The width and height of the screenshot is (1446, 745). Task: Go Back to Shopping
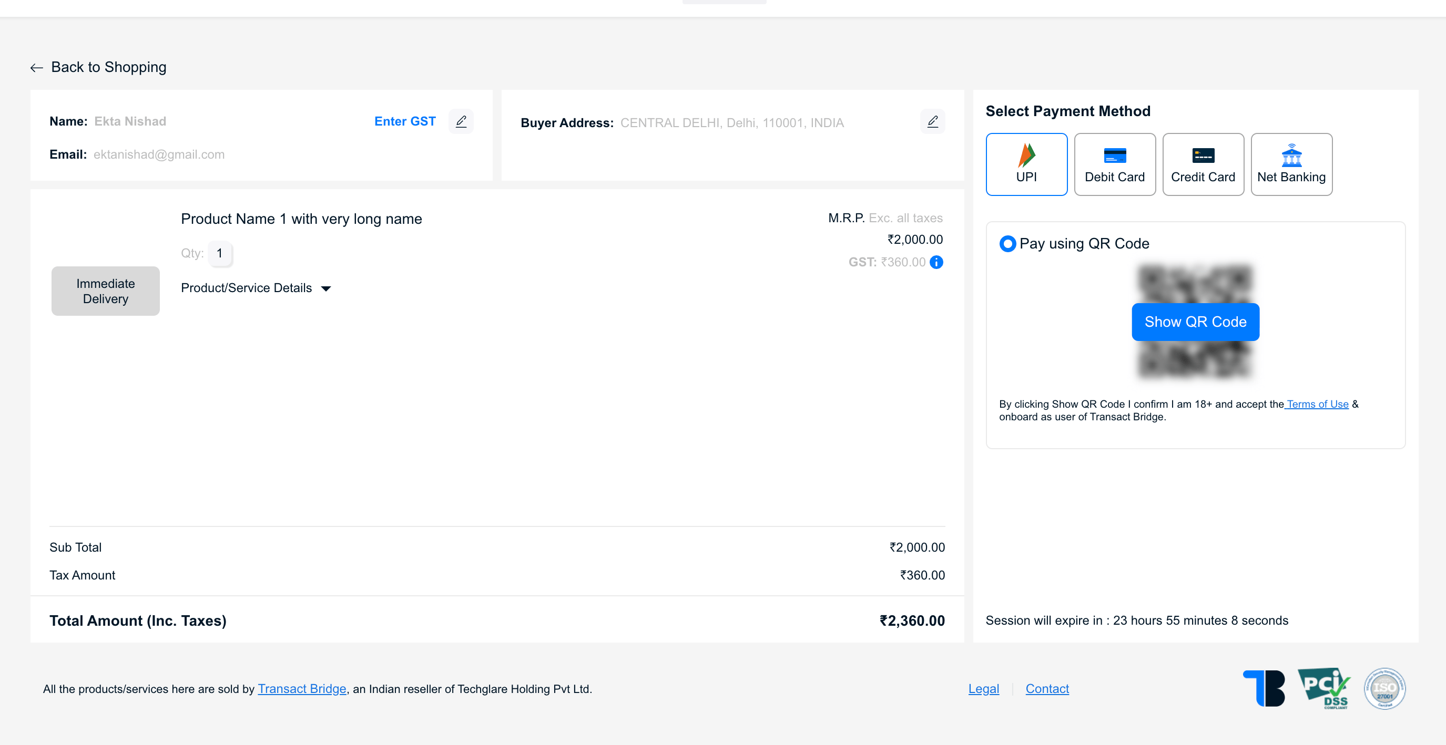click(x=99, y=67)
